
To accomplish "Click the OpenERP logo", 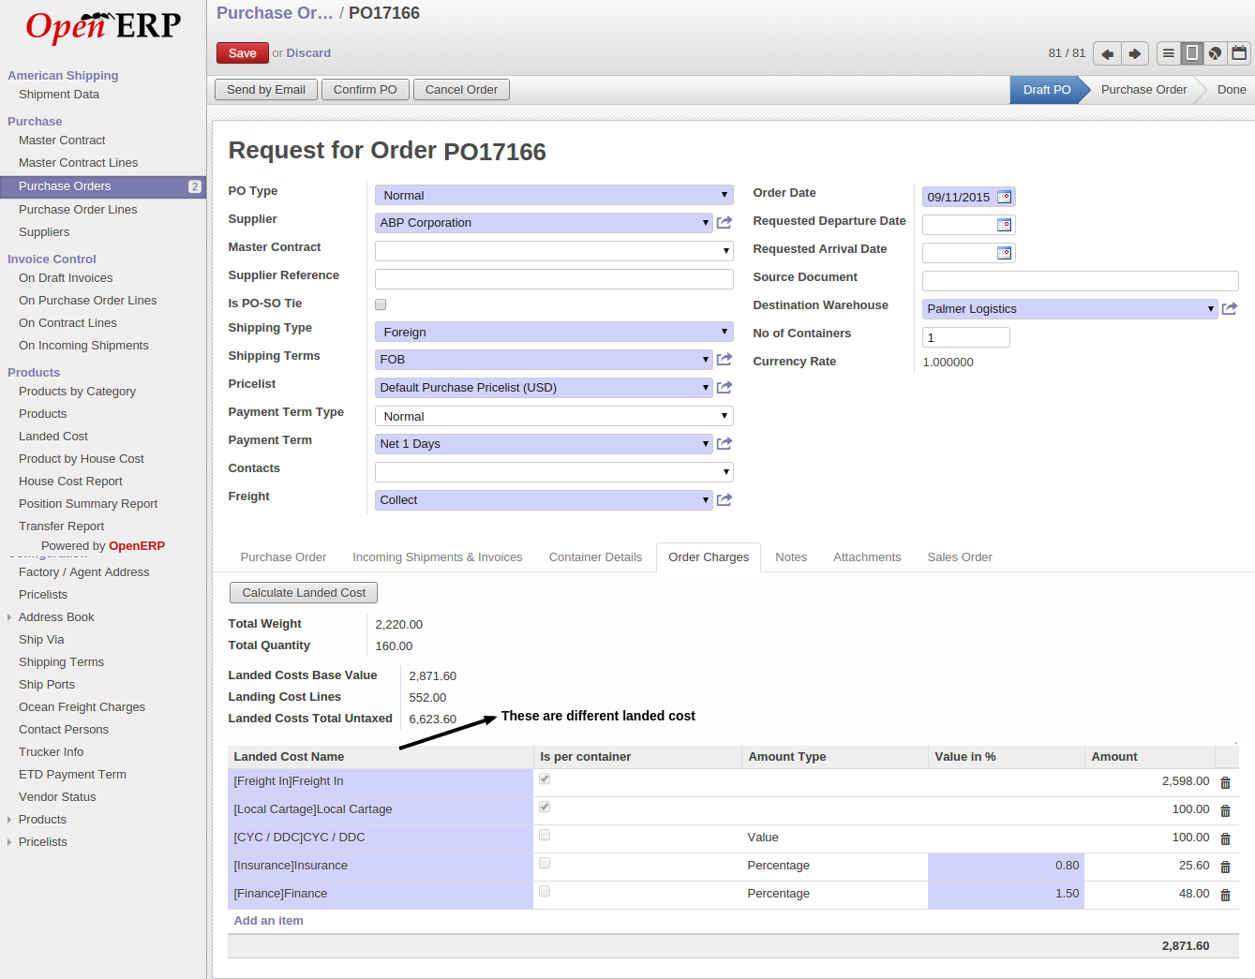I will (x=103, y=26).
